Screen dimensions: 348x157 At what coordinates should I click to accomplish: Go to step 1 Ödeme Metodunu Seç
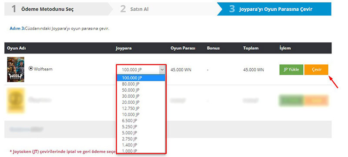(58, 9)
